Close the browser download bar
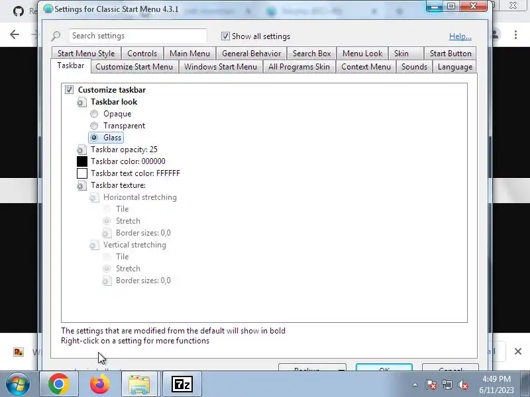This screenshot has width=530, height=397. tap(518, 351)
